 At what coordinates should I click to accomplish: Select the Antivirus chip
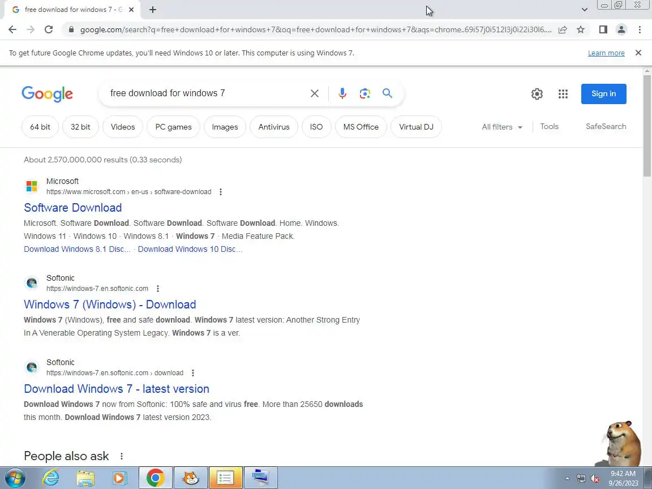coord(273,127)
